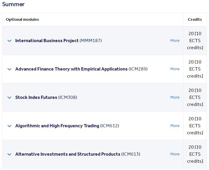209x170 pixels.
Task: Open More for Stock Index Futures
Action: click(x=175, y=97)
